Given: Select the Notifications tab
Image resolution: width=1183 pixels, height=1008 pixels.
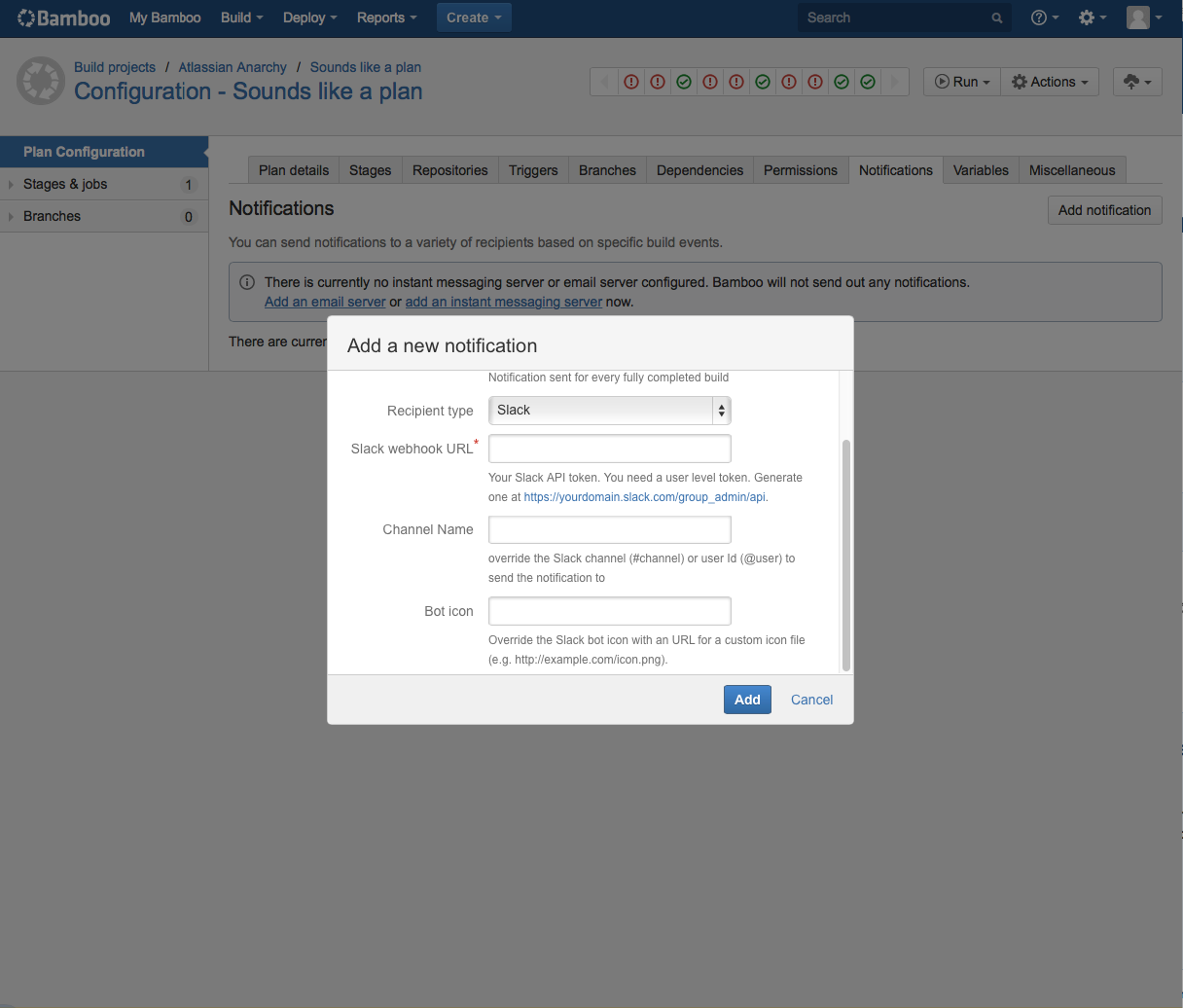Looking at the screenshot, I should pyautogui.click(x=896, y=170).
